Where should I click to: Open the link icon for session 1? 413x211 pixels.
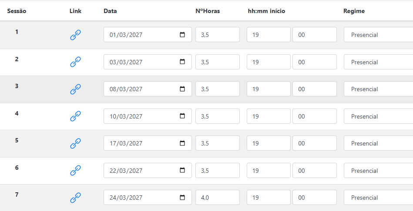click(x=75, y=35)
